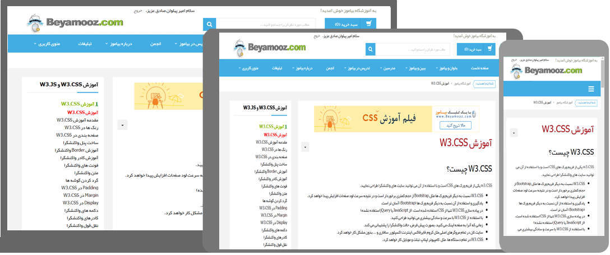Focus the search field on the desktop screen

(265, 25)
